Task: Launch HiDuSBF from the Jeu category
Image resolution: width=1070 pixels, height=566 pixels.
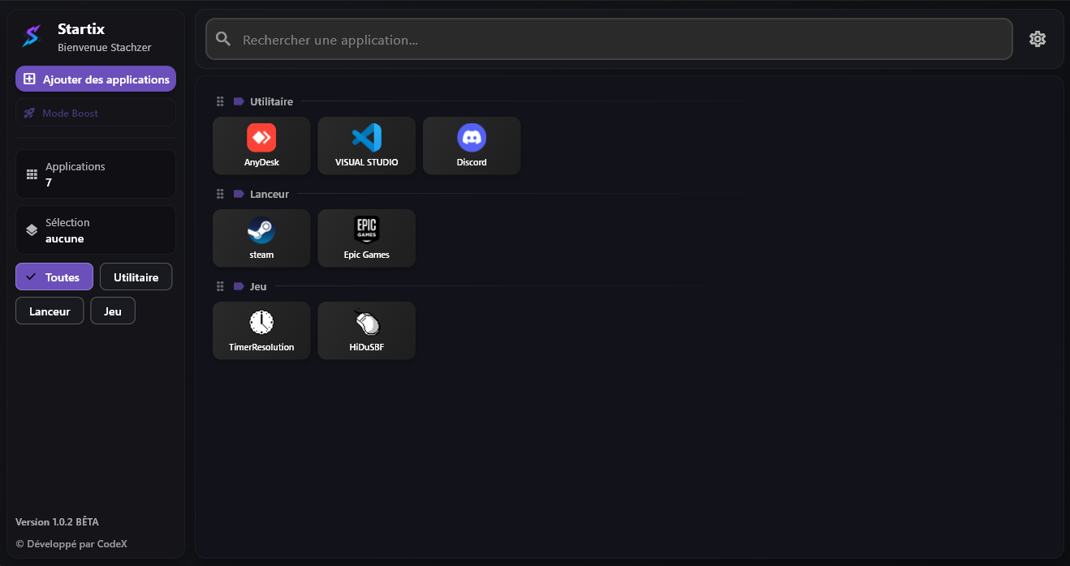Action: pos(366,330)
